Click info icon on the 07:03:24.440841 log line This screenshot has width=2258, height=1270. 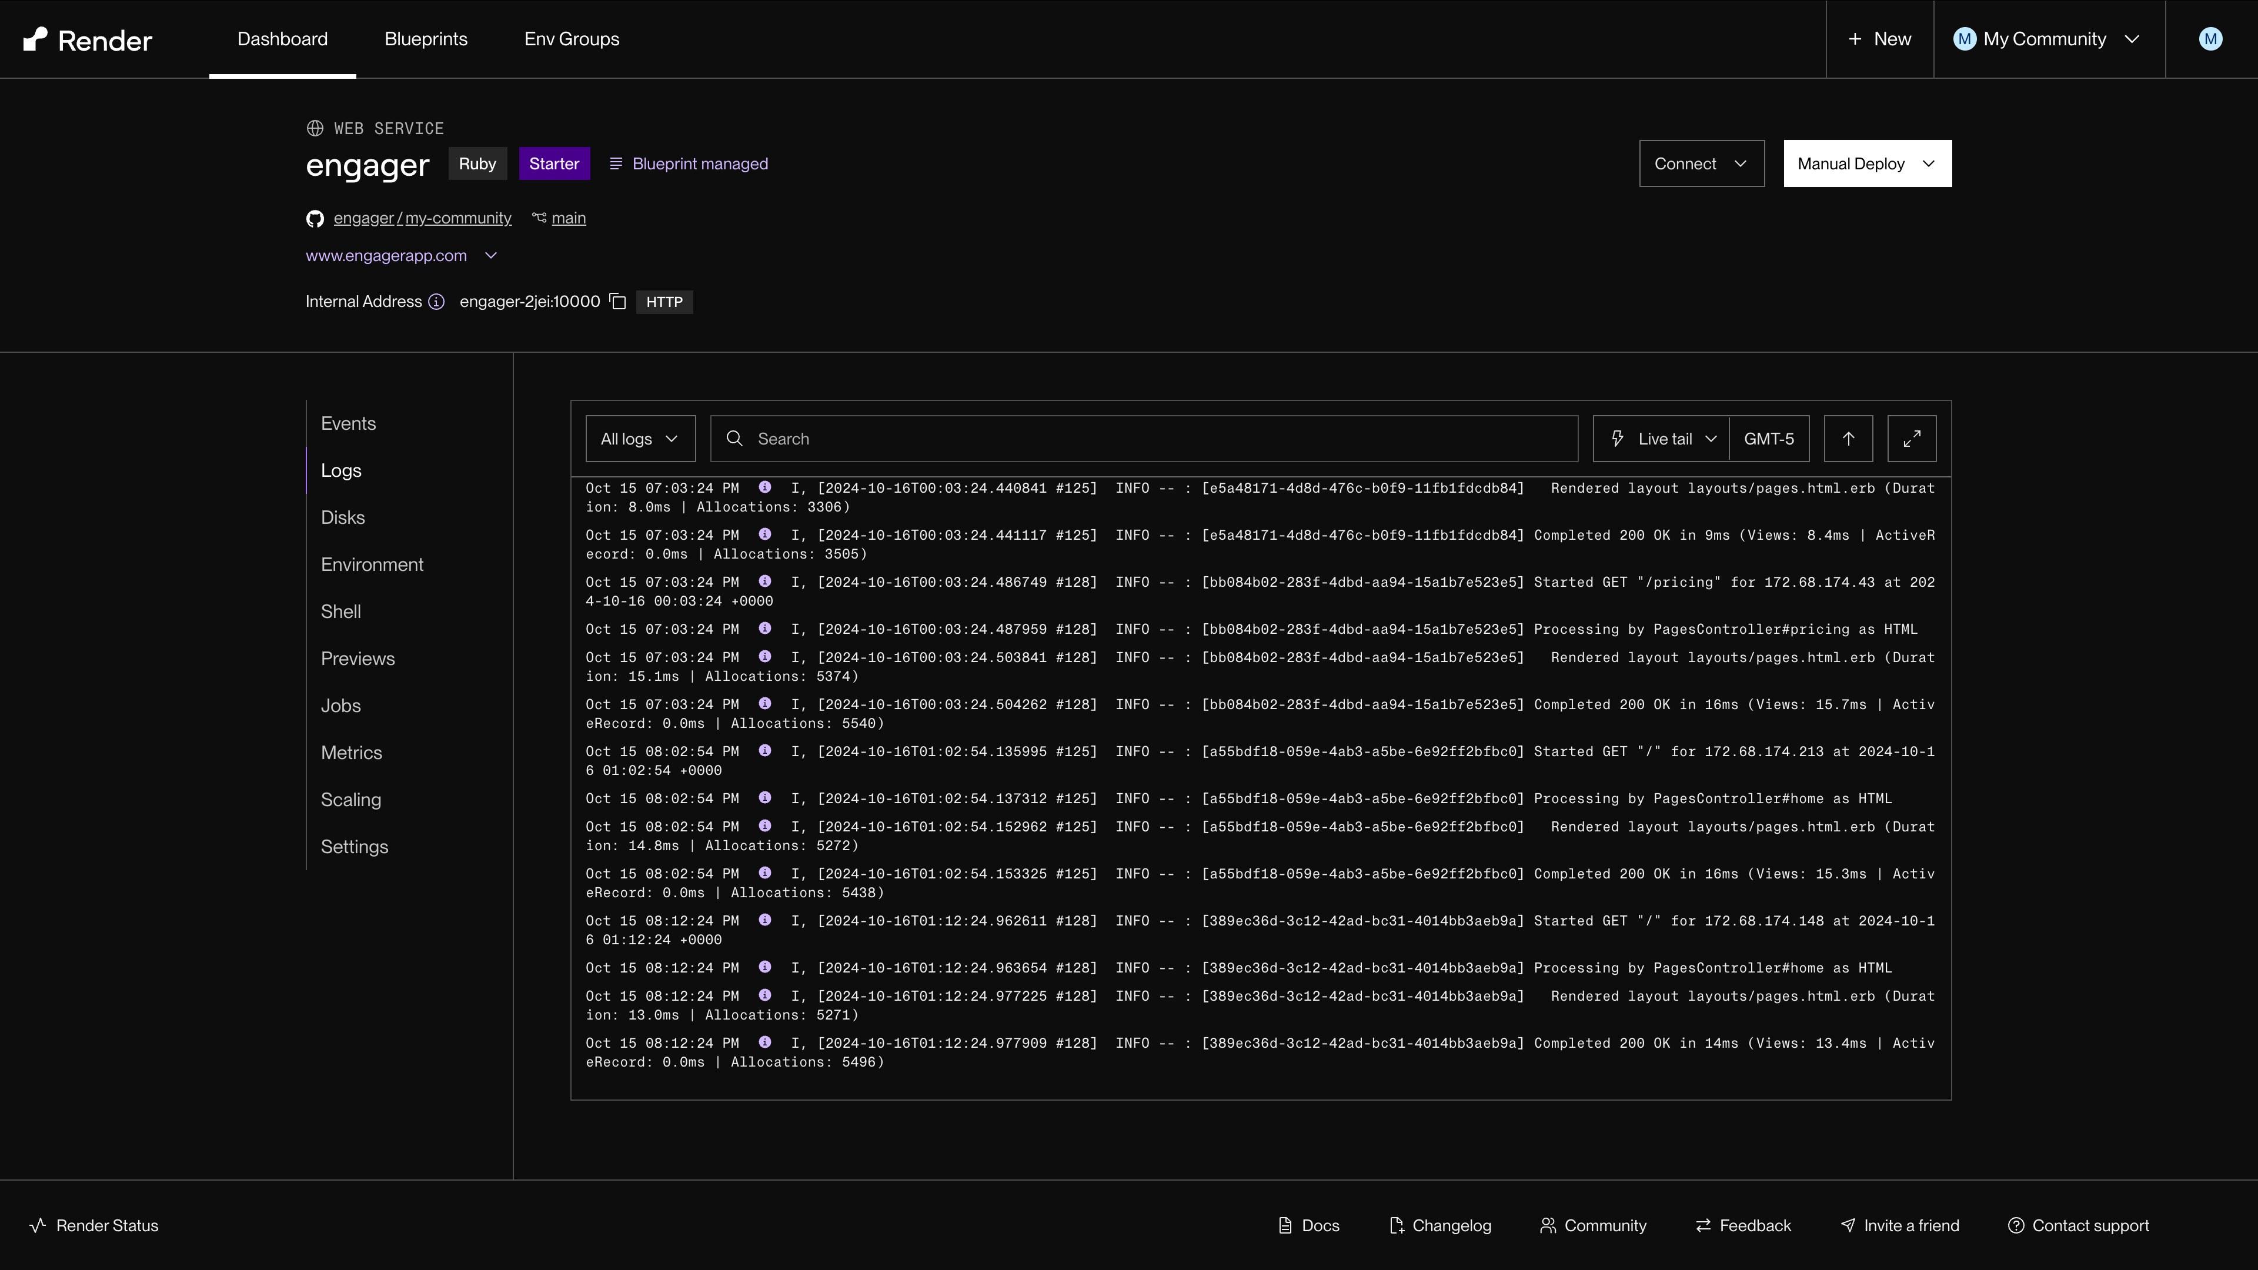pos(764,486)
